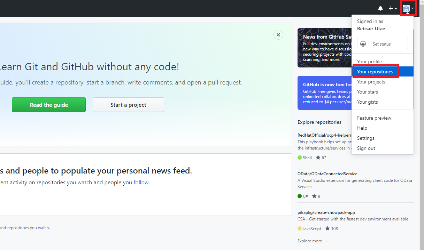This screenshot has height=250, width=424.
Task: Open the News from GitHub Satellite card
Action: 324,48
